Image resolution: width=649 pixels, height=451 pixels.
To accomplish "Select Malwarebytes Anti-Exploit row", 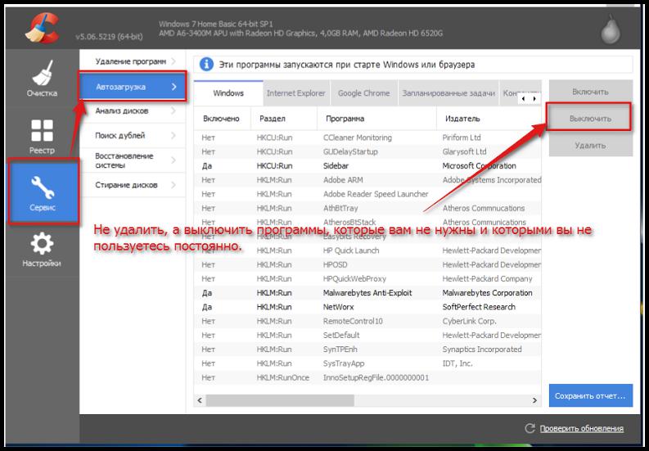I will point(367,293).
